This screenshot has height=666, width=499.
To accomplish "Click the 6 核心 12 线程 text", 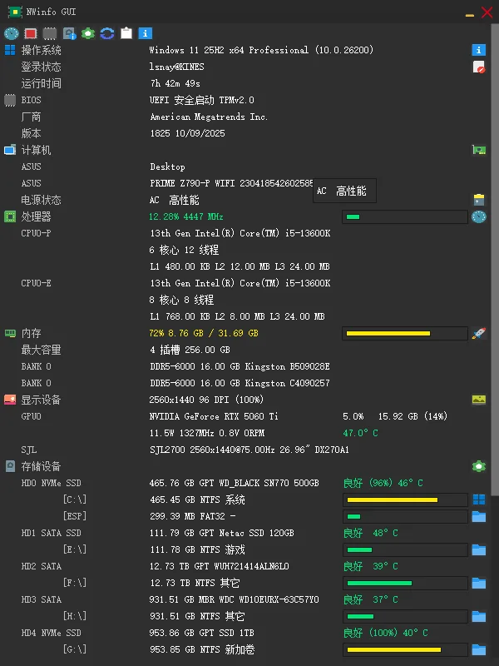I will pyautogui.click(x=184, y=250).
